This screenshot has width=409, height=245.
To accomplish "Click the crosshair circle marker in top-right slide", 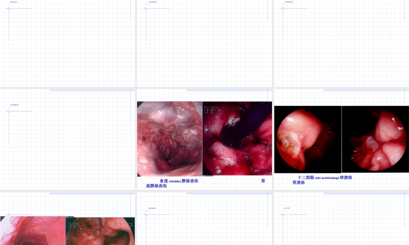I will click(283, 8).
